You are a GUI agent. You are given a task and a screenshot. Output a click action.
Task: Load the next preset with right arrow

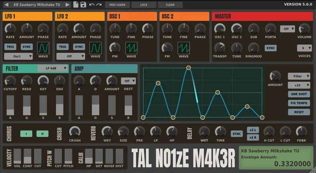tap(67, 5)
